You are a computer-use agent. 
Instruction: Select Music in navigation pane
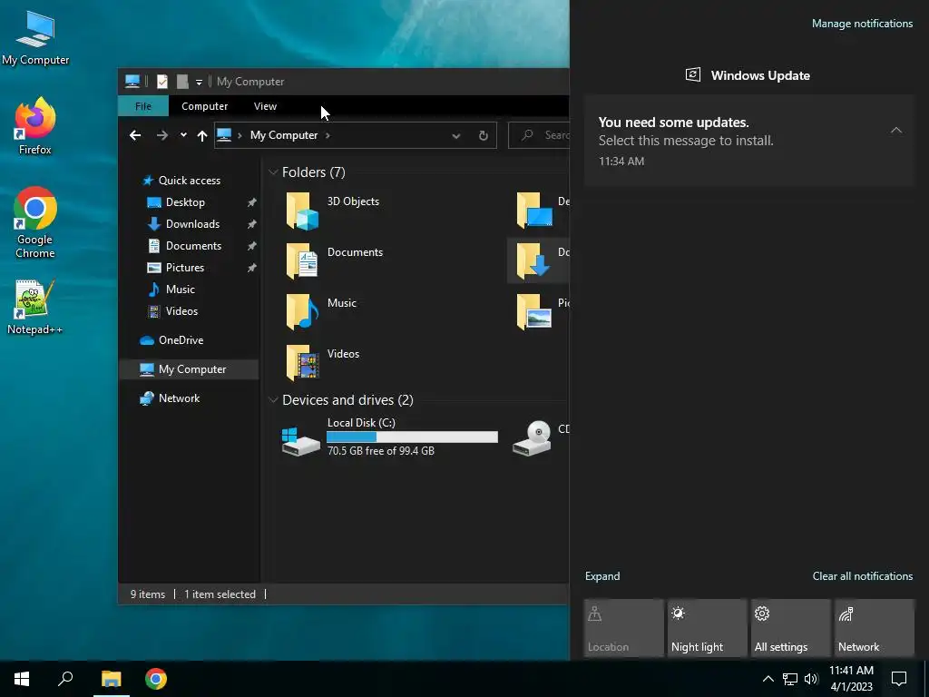pyautogui.click(x=171, y=290)
